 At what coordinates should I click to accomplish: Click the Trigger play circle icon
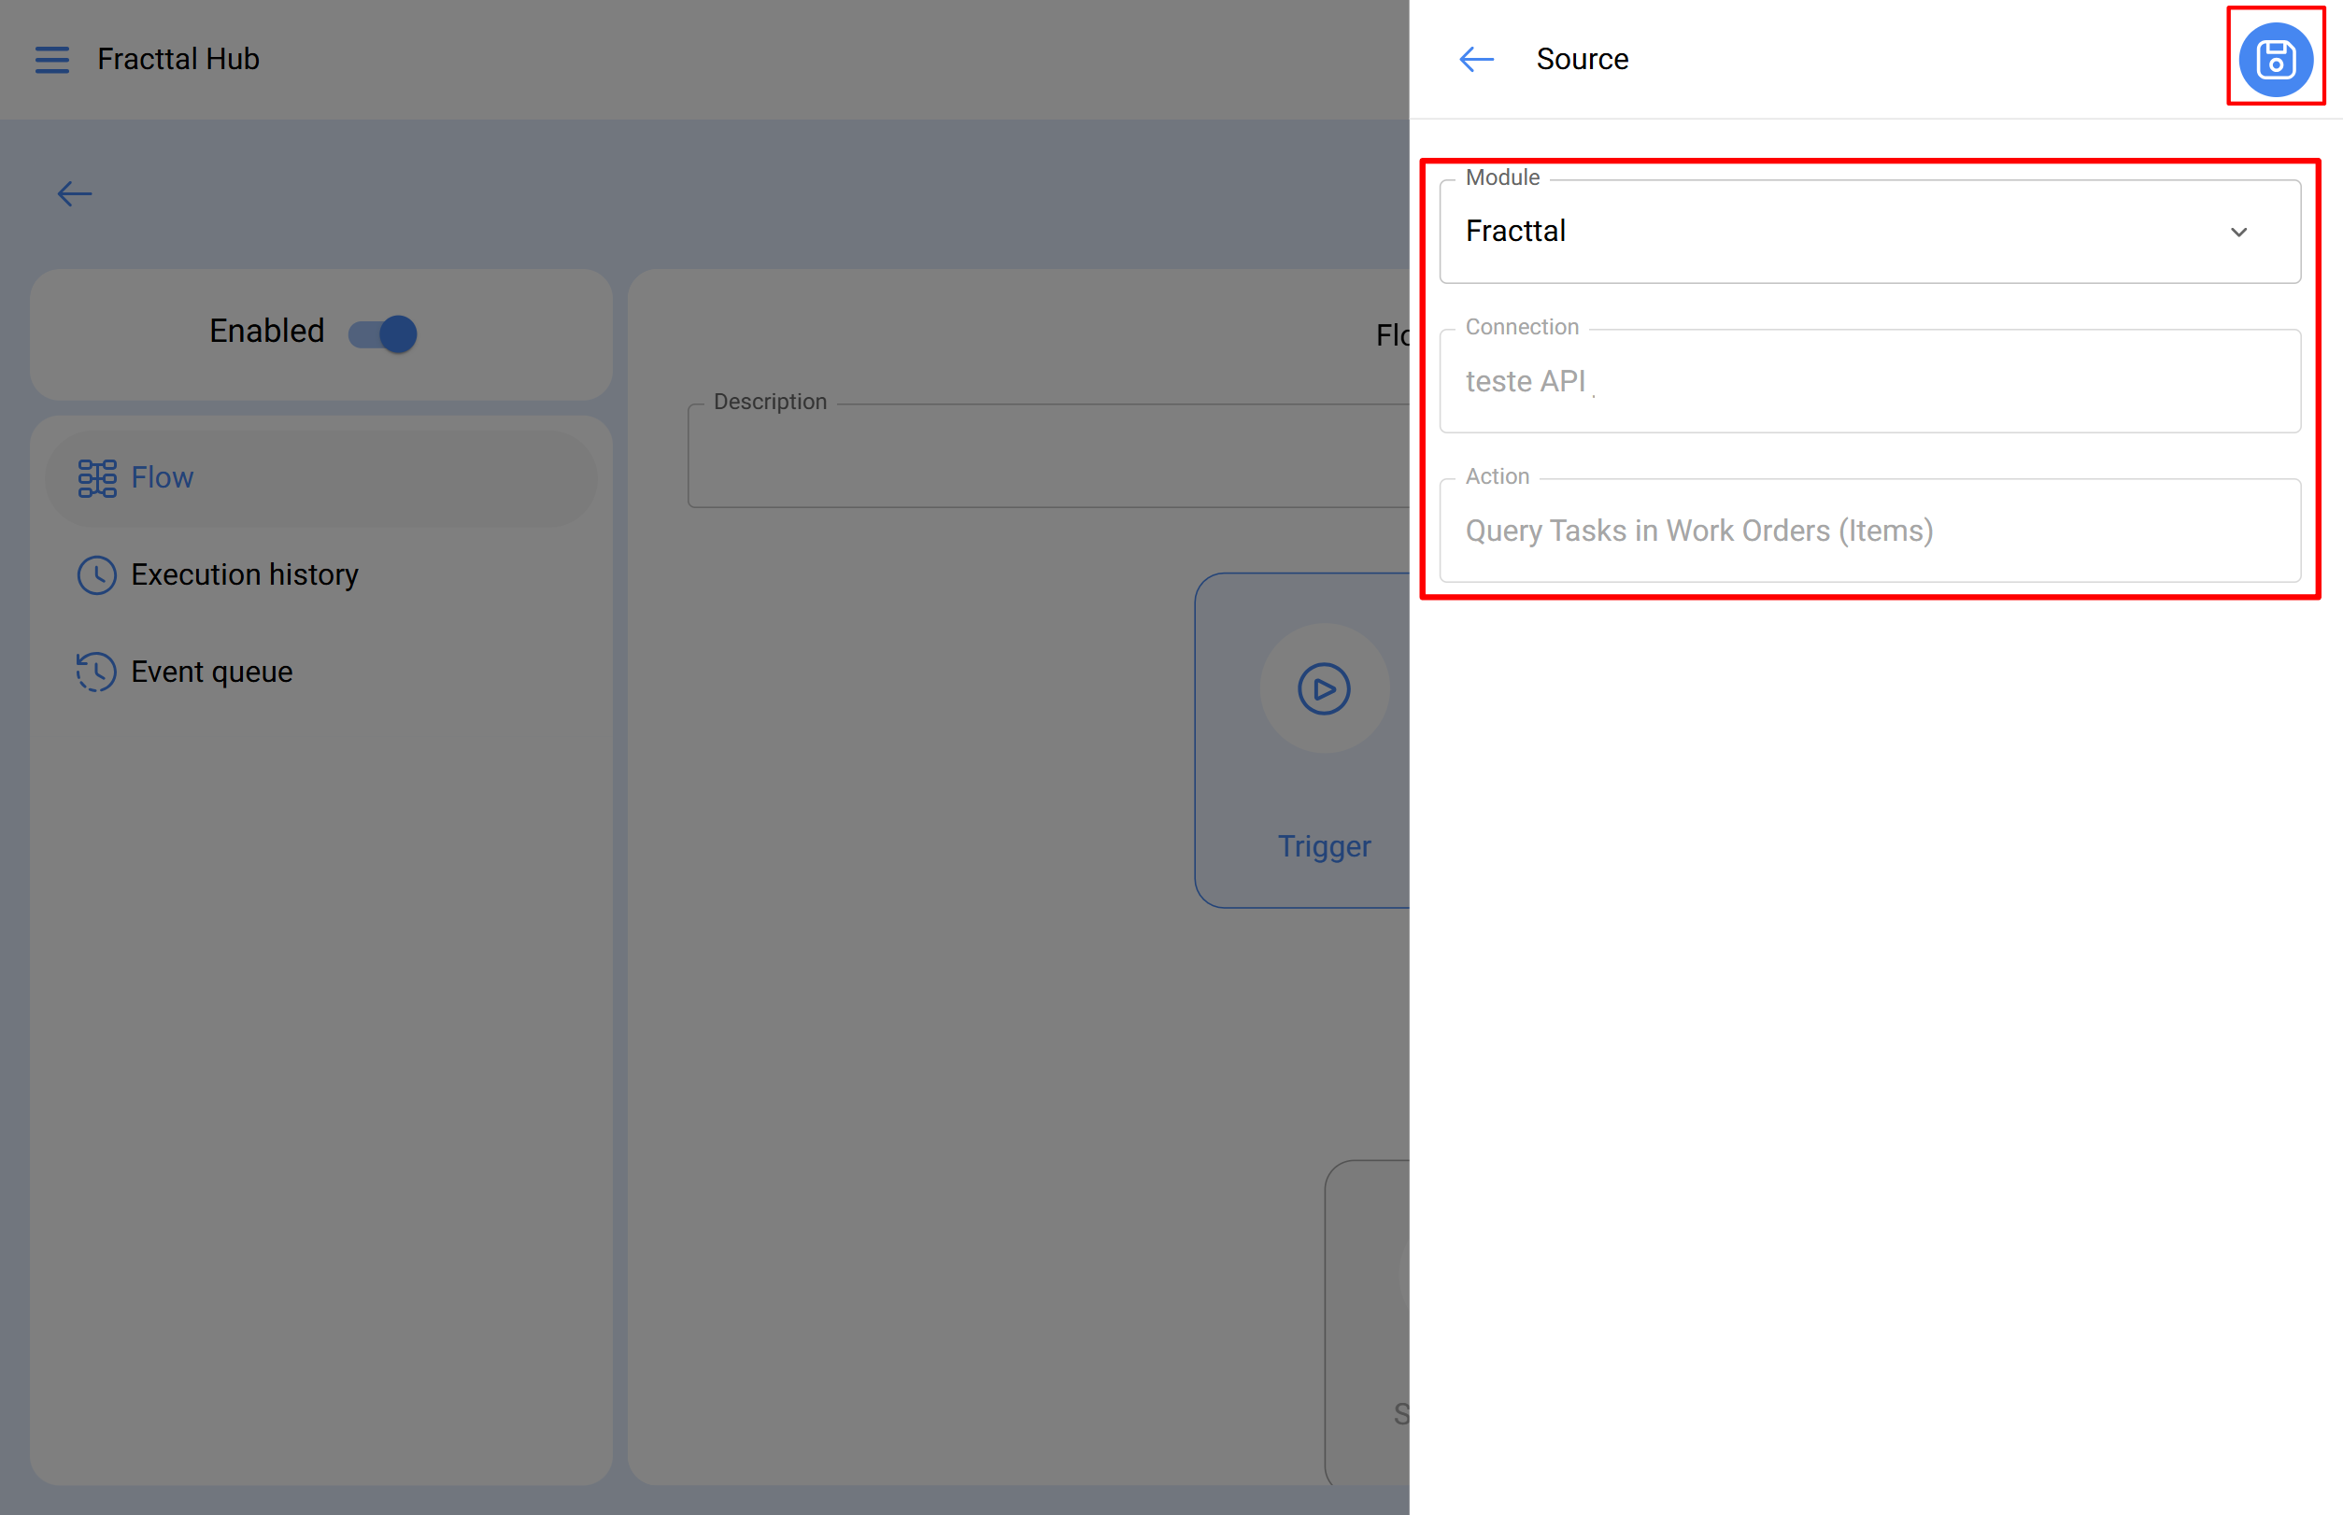1323,688
